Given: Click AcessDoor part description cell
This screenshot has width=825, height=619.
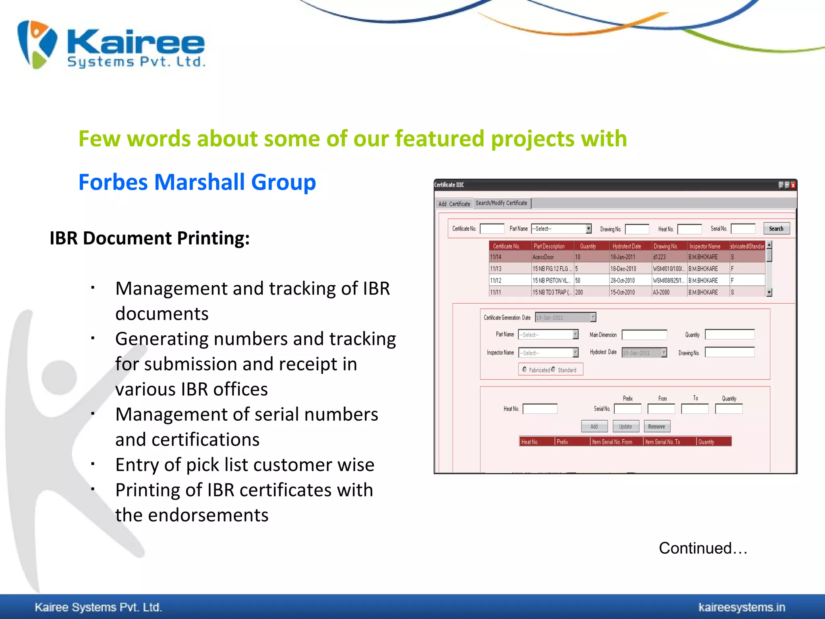Looking at the screenshot, I should [552, 257].
